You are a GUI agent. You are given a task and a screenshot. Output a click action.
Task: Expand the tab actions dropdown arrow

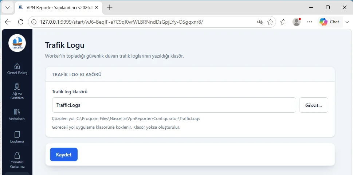click(x=7, y=7)
